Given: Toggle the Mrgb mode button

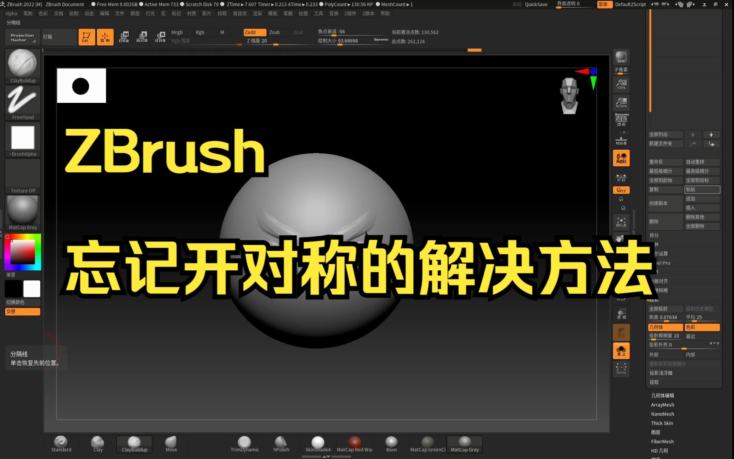Looking at the screenshot, I should [181, 32].
